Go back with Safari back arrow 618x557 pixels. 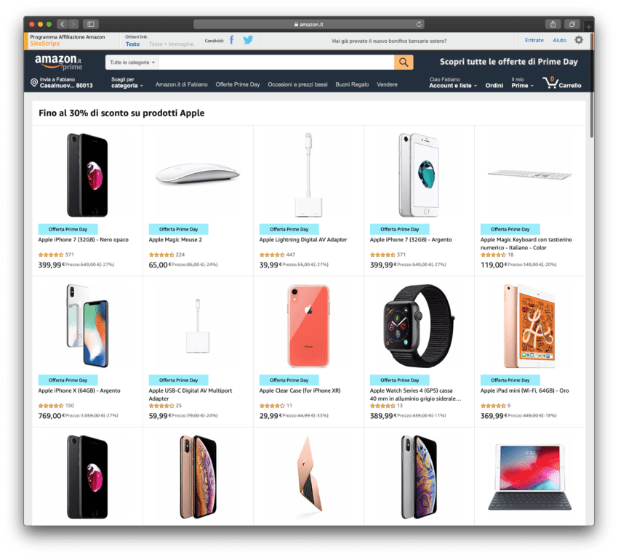(x=62, y=25)
